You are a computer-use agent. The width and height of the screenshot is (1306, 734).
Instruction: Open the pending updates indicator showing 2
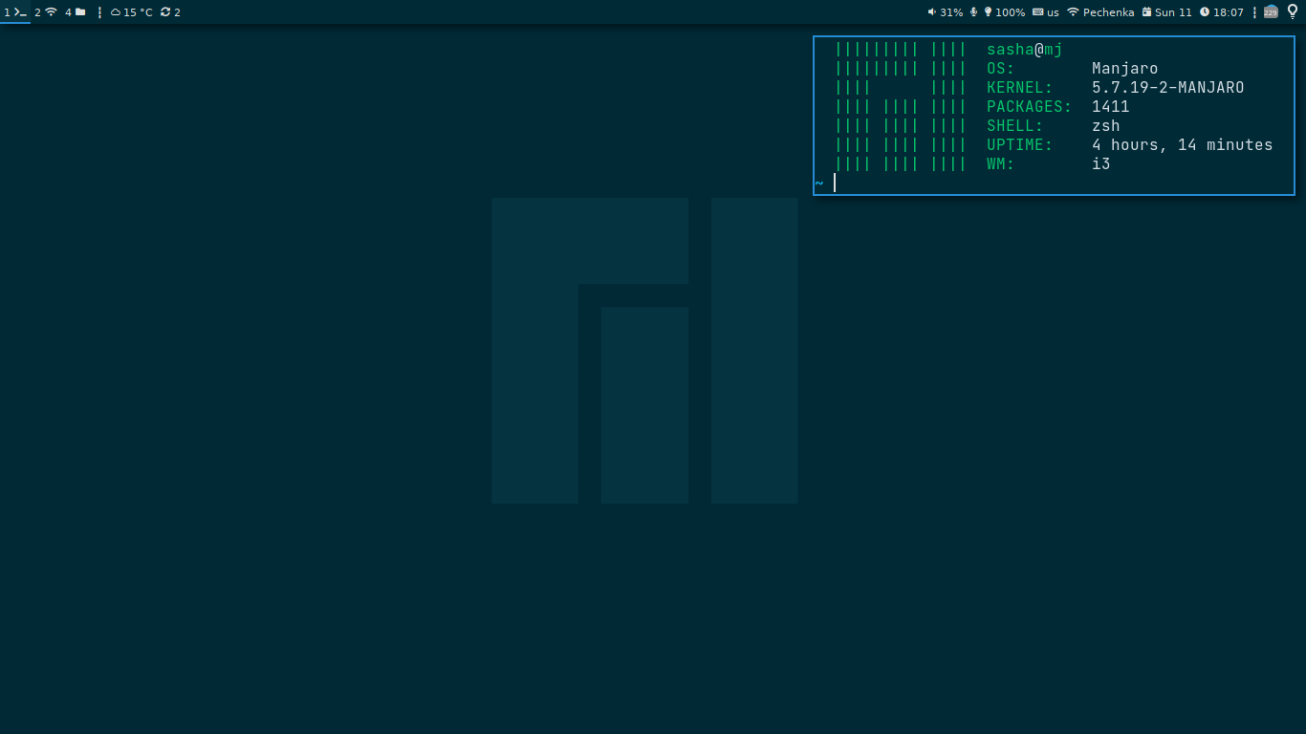point(170,12)
